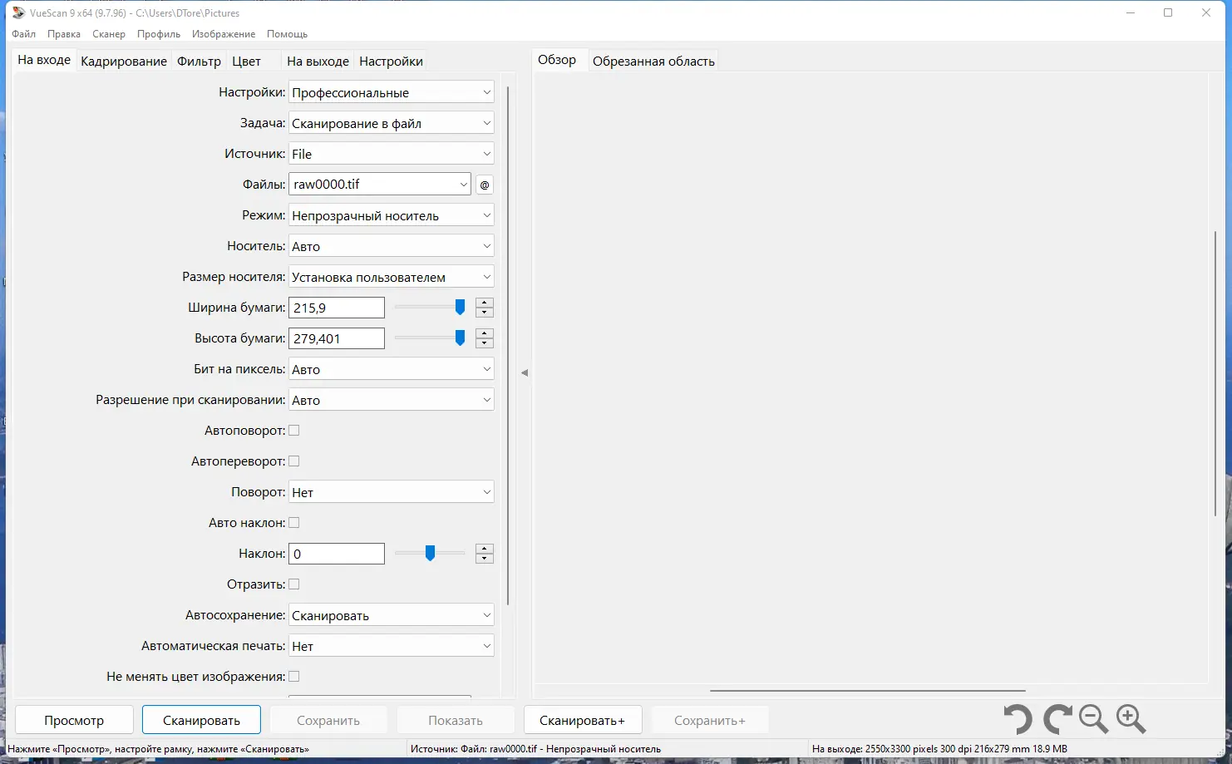Viewport: 1232px width, 764px height.
Task: Decrease Наклон with down stepper arrow
Action: click(x=485, y=559)
